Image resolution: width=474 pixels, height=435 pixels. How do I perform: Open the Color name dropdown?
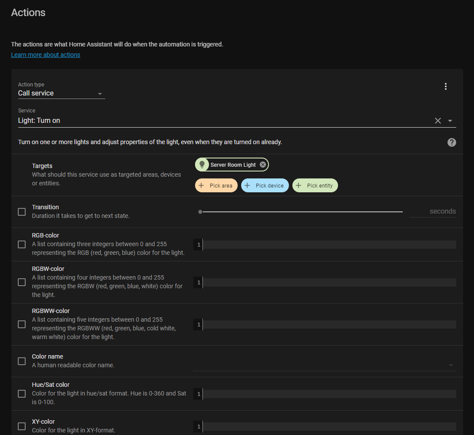[x=450, y=365]
